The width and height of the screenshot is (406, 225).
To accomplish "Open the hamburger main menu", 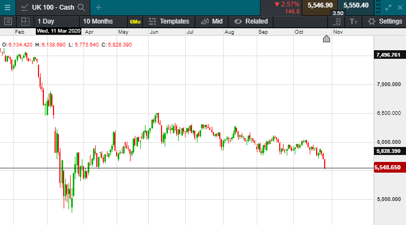I will point(7,7).
